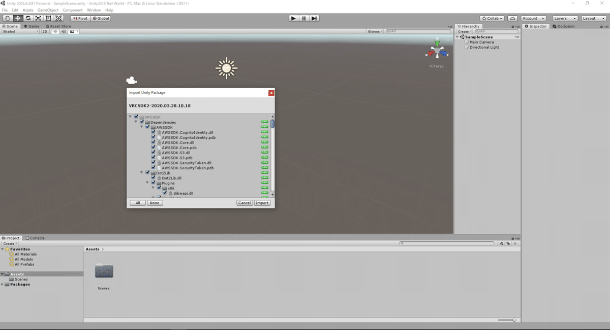Uncheck the DotZLib folder checkbox

[x=147, y=173]
